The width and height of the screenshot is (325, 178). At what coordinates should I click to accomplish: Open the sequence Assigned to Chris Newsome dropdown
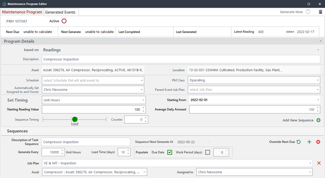point(310,172)
